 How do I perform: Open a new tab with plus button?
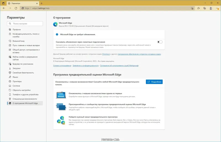point(41,3)
